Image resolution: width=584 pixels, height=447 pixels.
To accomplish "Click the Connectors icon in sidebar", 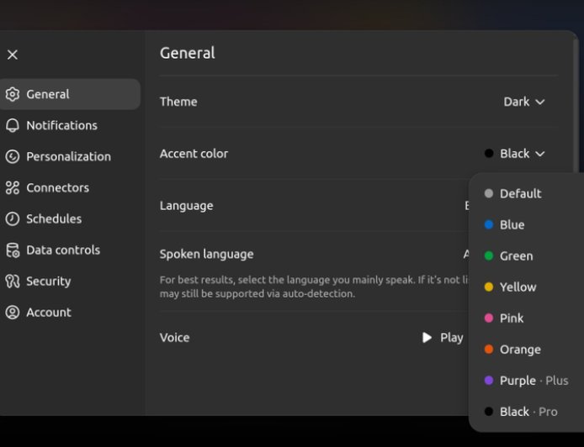I will [13, 187].
